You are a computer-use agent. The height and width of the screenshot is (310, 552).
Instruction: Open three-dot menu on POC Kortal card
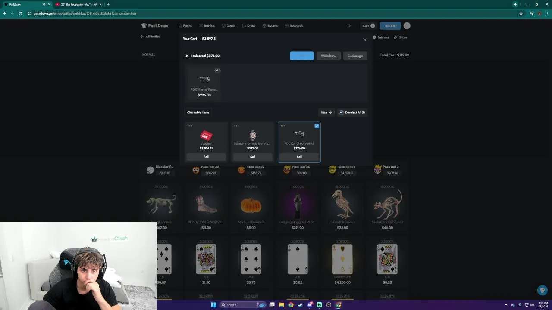(283, 126)
